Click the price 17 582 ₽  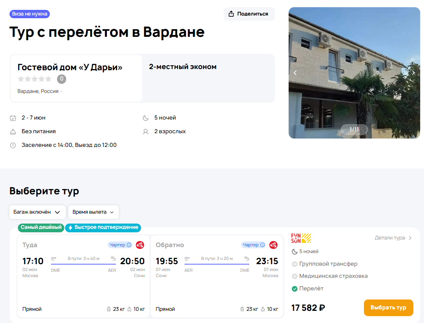(308, 308)
